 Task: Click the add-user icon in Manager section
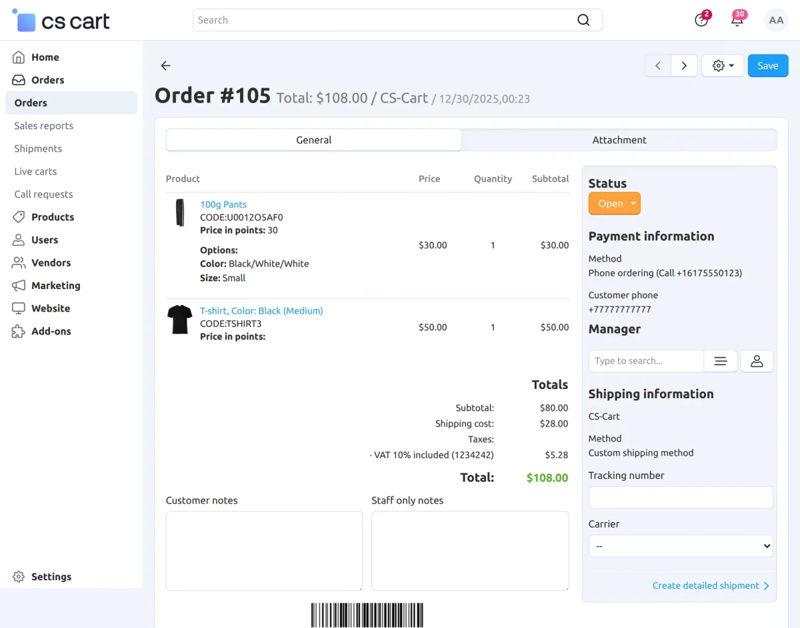click(757, 360)
